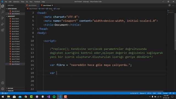The image size is (176, 99).
Task: Open the Help menu
Action: pyautogui.click(x=43, y=2)
